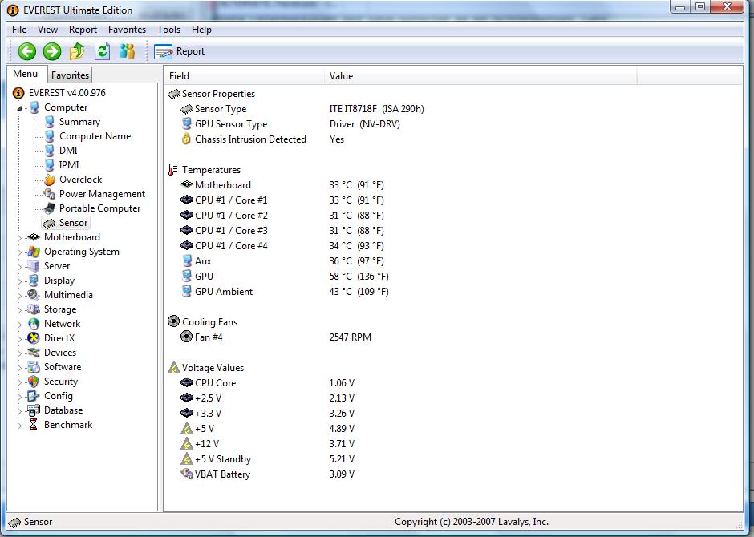The width and height of the screenshot is (754, 537).
Task: Click the DirectX X icon
Action: pyautogui.click(x=33, y=338)
